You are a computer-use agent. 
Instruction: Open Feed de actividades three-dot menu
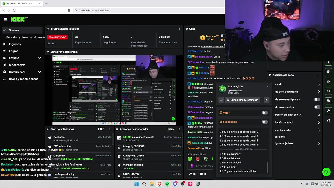point(110,129)
